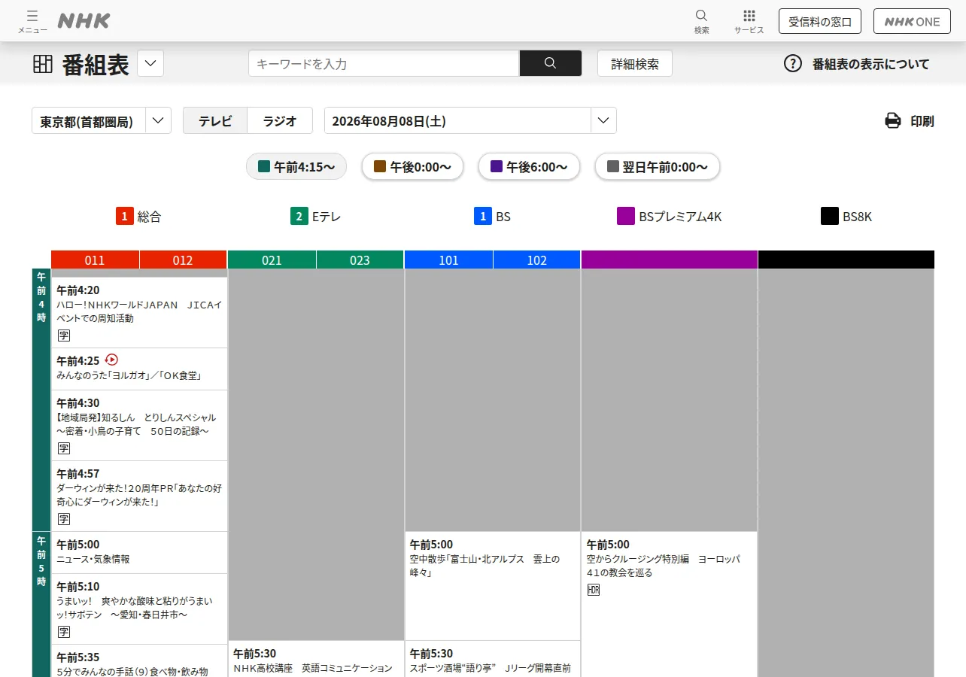Open the 東京都(首都圏局) region dropdown

(102, 120)
